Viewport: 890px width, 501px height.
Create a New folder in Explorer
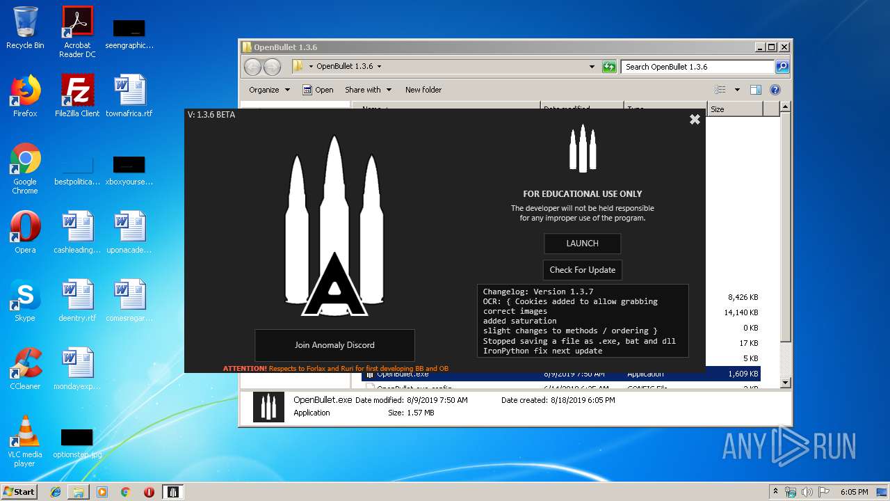(423, 90)
